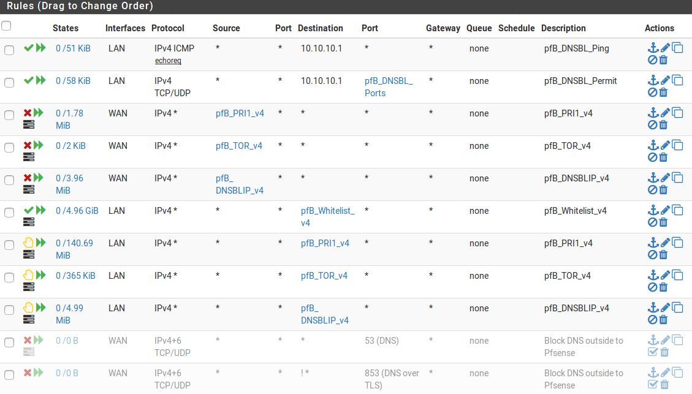Open states 0 /4.96 GiB link
The width and height of the screenshot is (692, 394).
coord(77,211)
